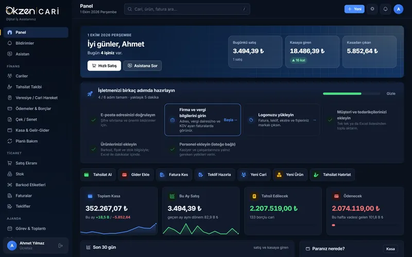This screenshot has width=412, height=257.
Task: Open the user avatar menu at top right
Action: pos(398,9)
